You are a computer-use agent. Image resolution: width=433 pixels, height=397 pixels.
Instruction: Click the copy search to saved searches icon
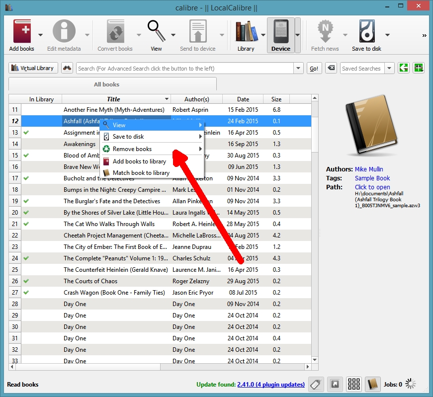(x=404, y=68)
